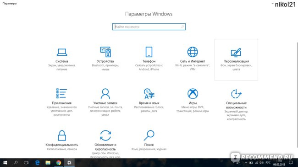Viewport: 298px width, 167px height.
Task: Open the clock and date flyout
Action: [x=279, y=162]
